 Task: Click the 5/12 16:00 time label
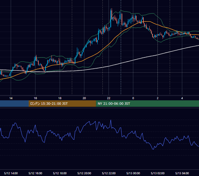pos(35,173)
